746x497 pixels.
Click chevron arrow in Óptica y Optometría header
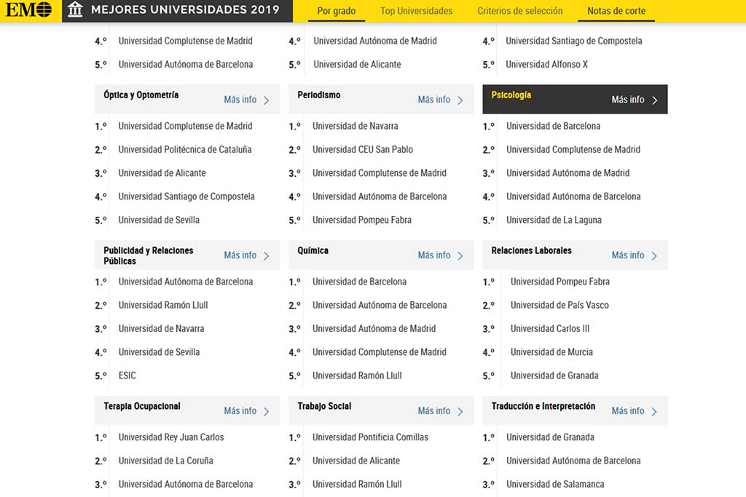pyautogui.click(x=267, y=100)
